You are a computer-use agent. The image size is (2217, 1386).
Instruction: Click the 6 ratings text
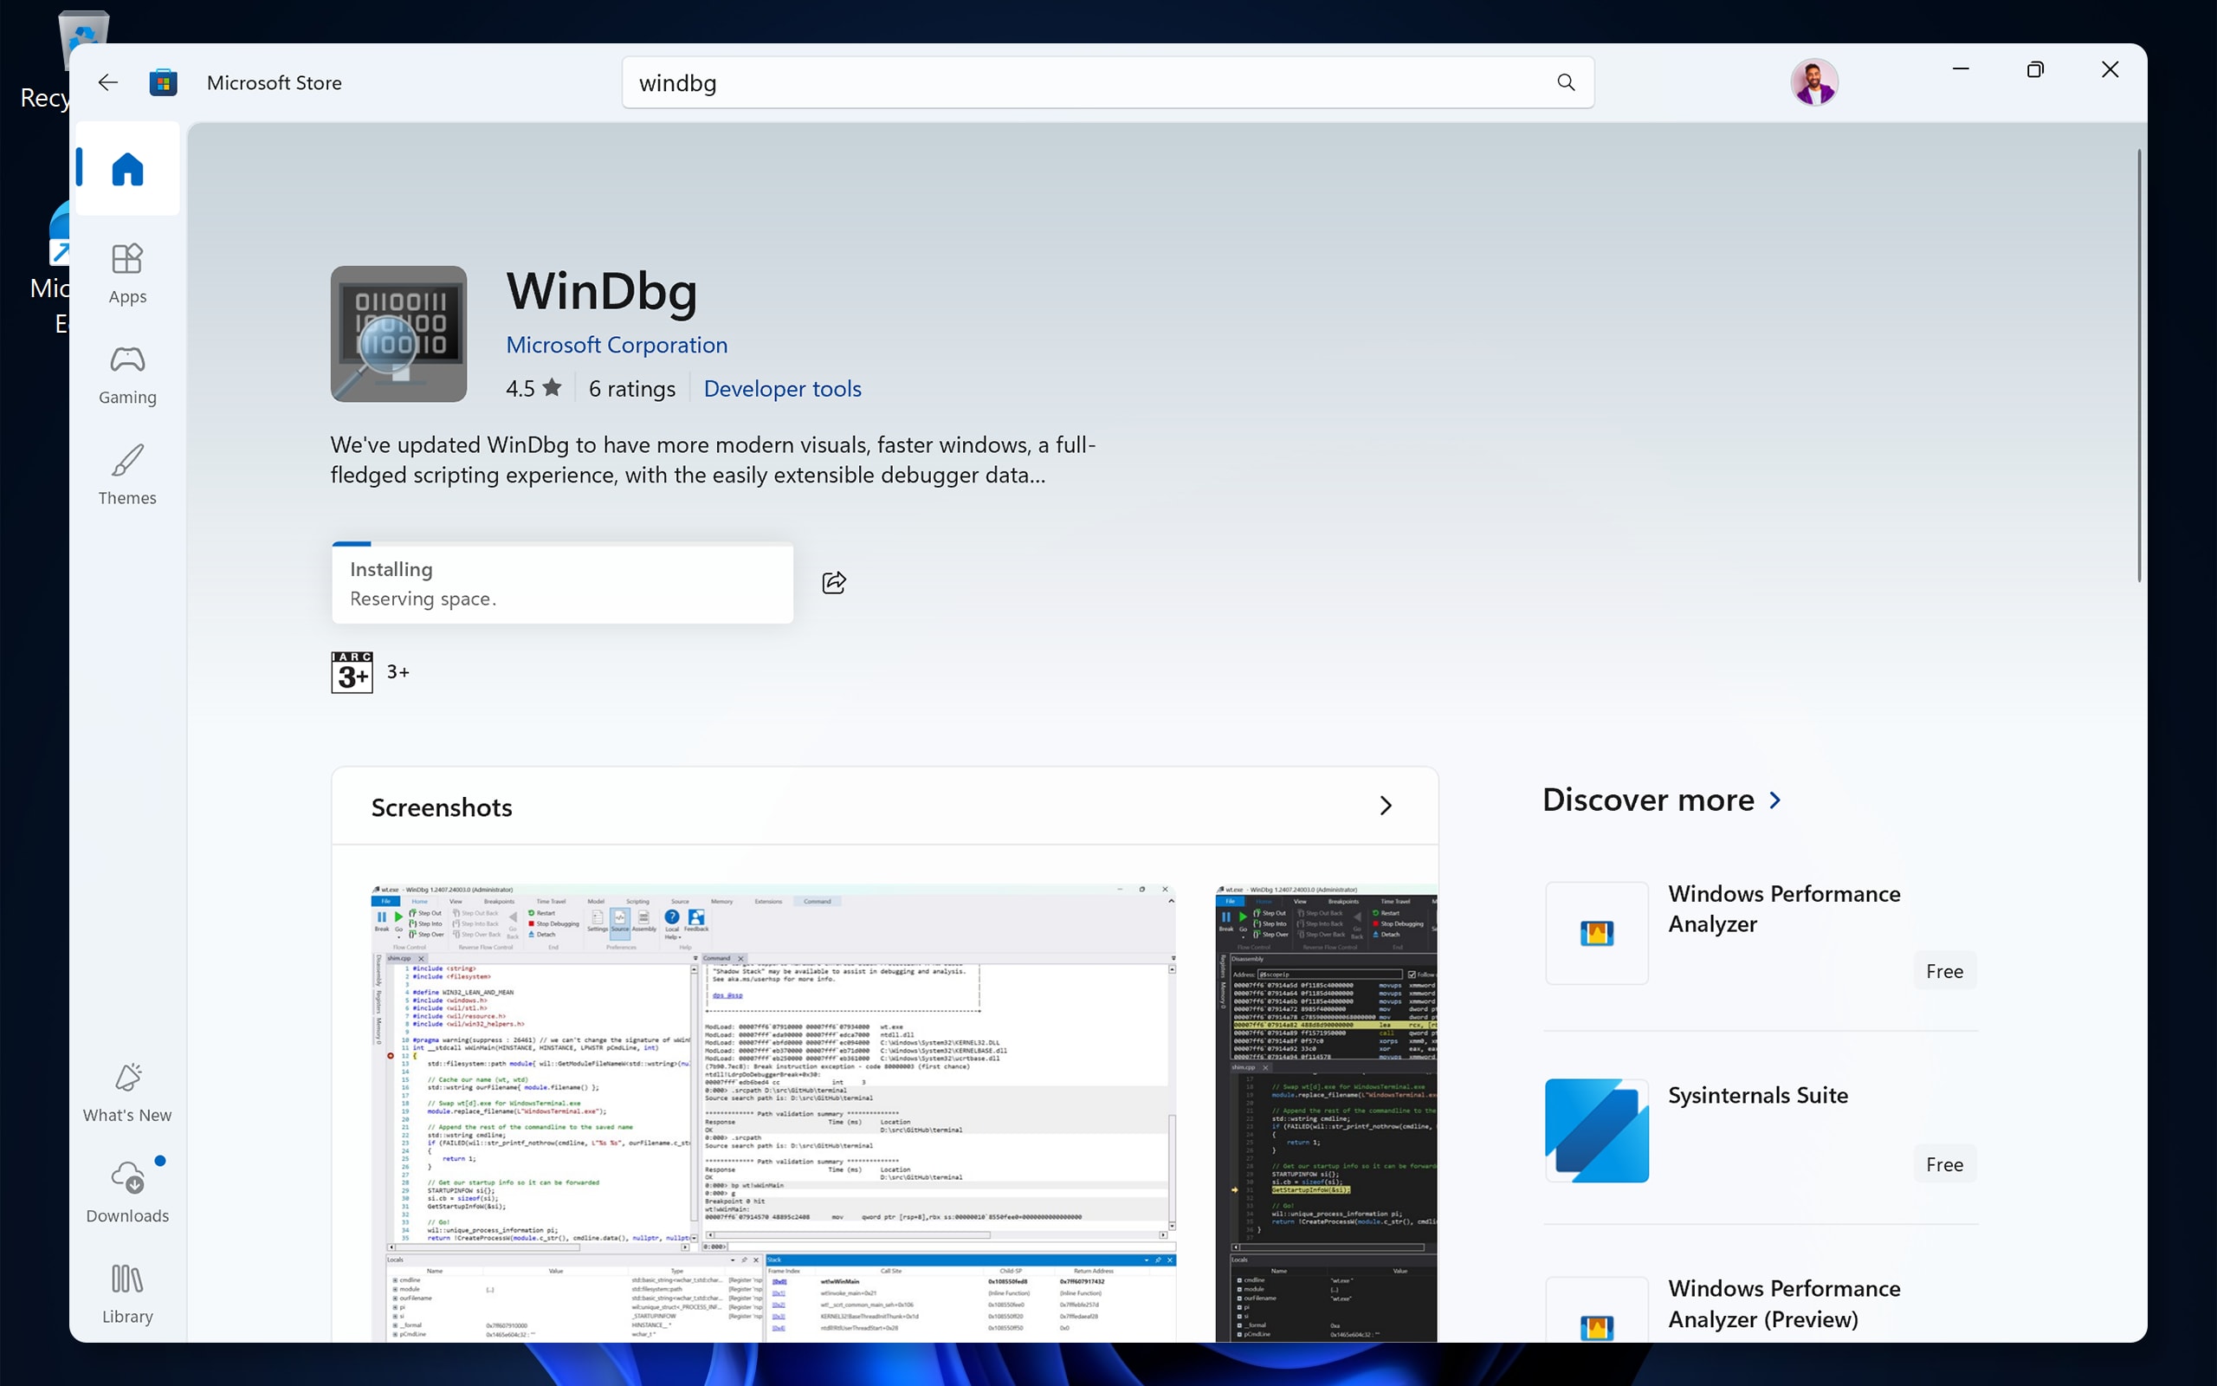pos(632,389)
